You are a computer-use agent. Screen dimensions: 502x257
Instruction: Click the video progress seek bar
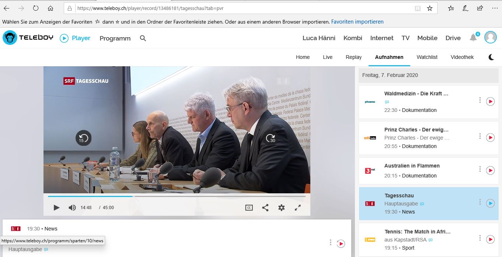point(177,196)
